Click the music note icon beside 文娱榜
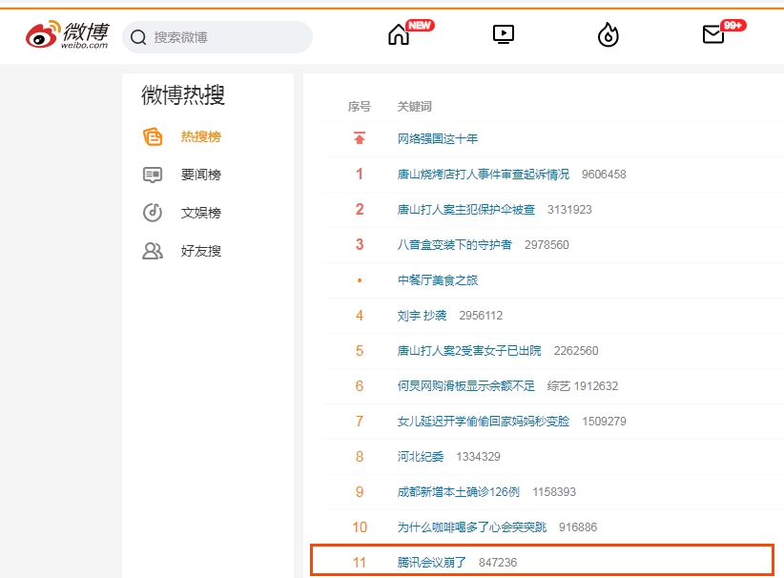The width and height of the screenshot is (784, 578). (x=153, y=213)
